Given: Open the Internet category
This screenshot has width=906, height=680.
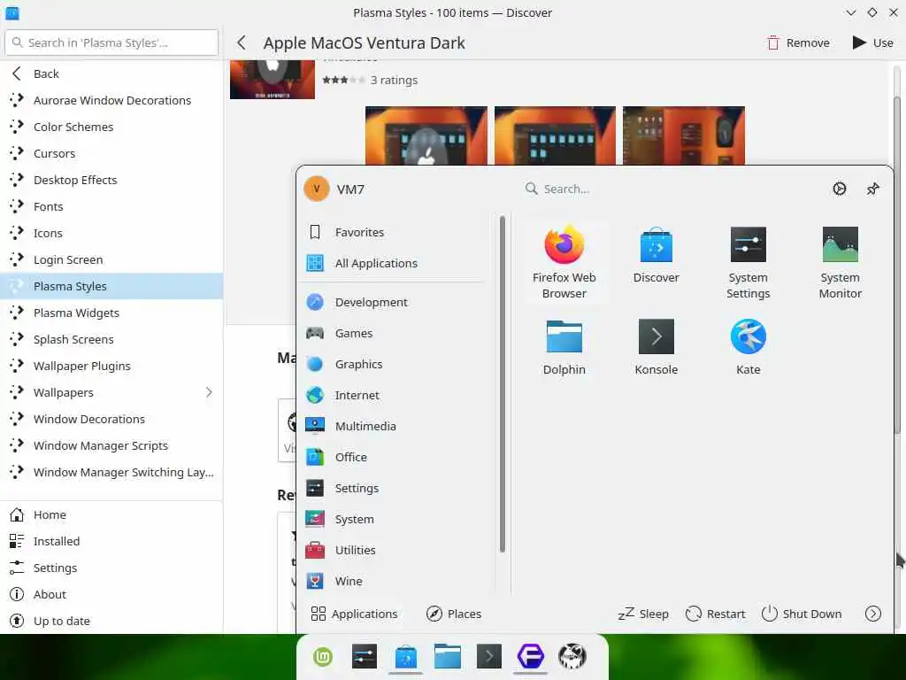Looking at the screenshot, I should (395, 395).
